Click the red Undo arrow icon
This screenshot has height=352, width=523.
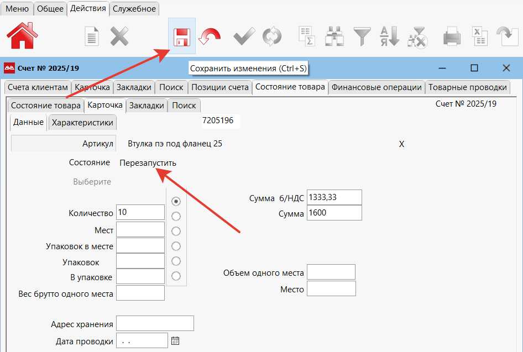point(210,37)
